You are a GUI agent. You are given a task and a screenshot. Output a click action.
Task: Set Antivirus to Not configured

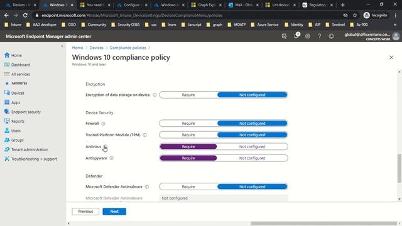[253, 146]
